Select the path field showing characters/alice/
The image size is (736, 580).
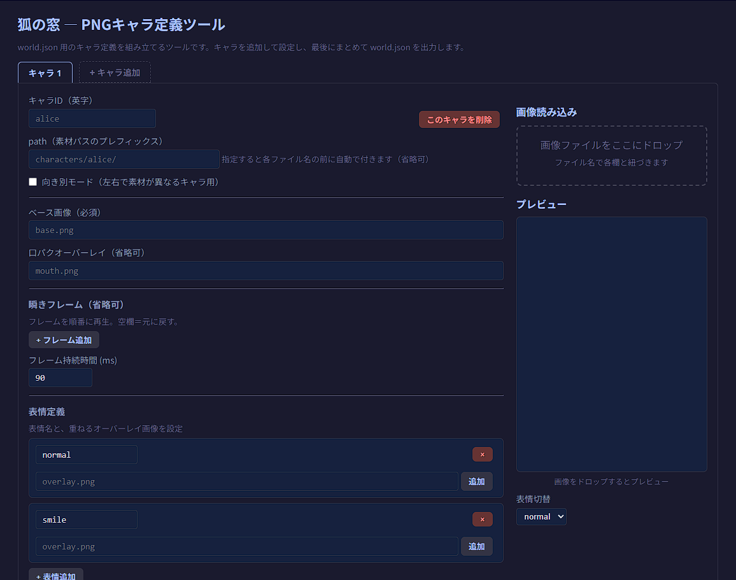tap(124, 159)
